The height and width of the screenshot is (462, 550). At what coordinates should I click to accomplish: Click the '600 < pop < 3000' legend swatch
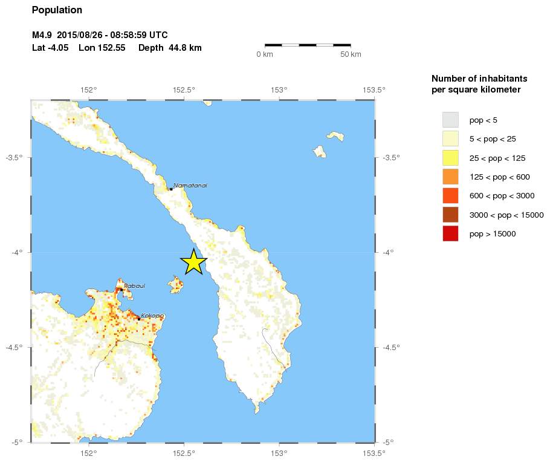pyautogui.click(x=450, y=195)
